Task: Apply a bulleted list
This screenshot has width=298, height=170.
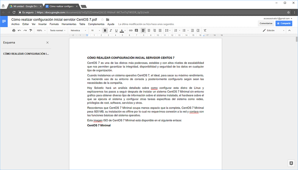Action: tap(184, 30)
